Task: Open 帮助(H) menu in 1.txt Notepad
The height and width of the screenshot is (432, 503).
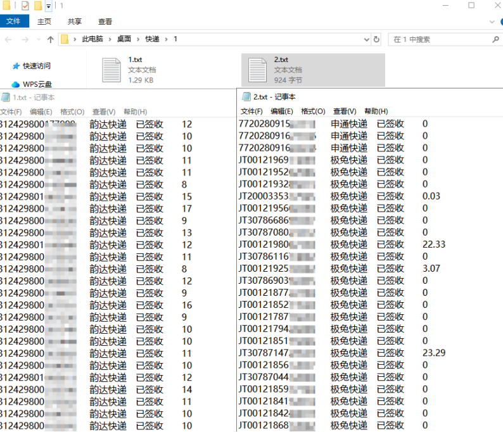Action: tap(136, 111)
